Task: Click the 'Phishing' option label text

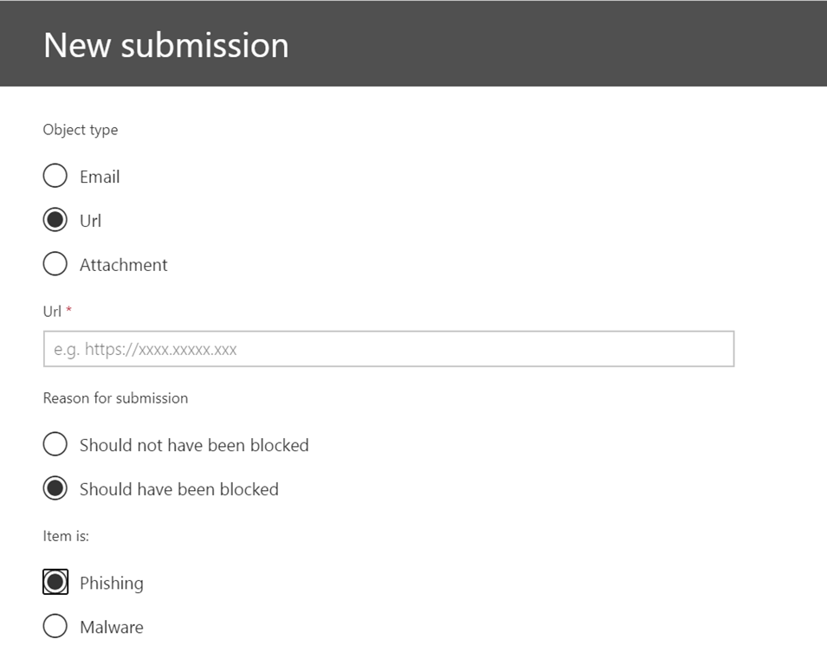Action: point(112,583)
